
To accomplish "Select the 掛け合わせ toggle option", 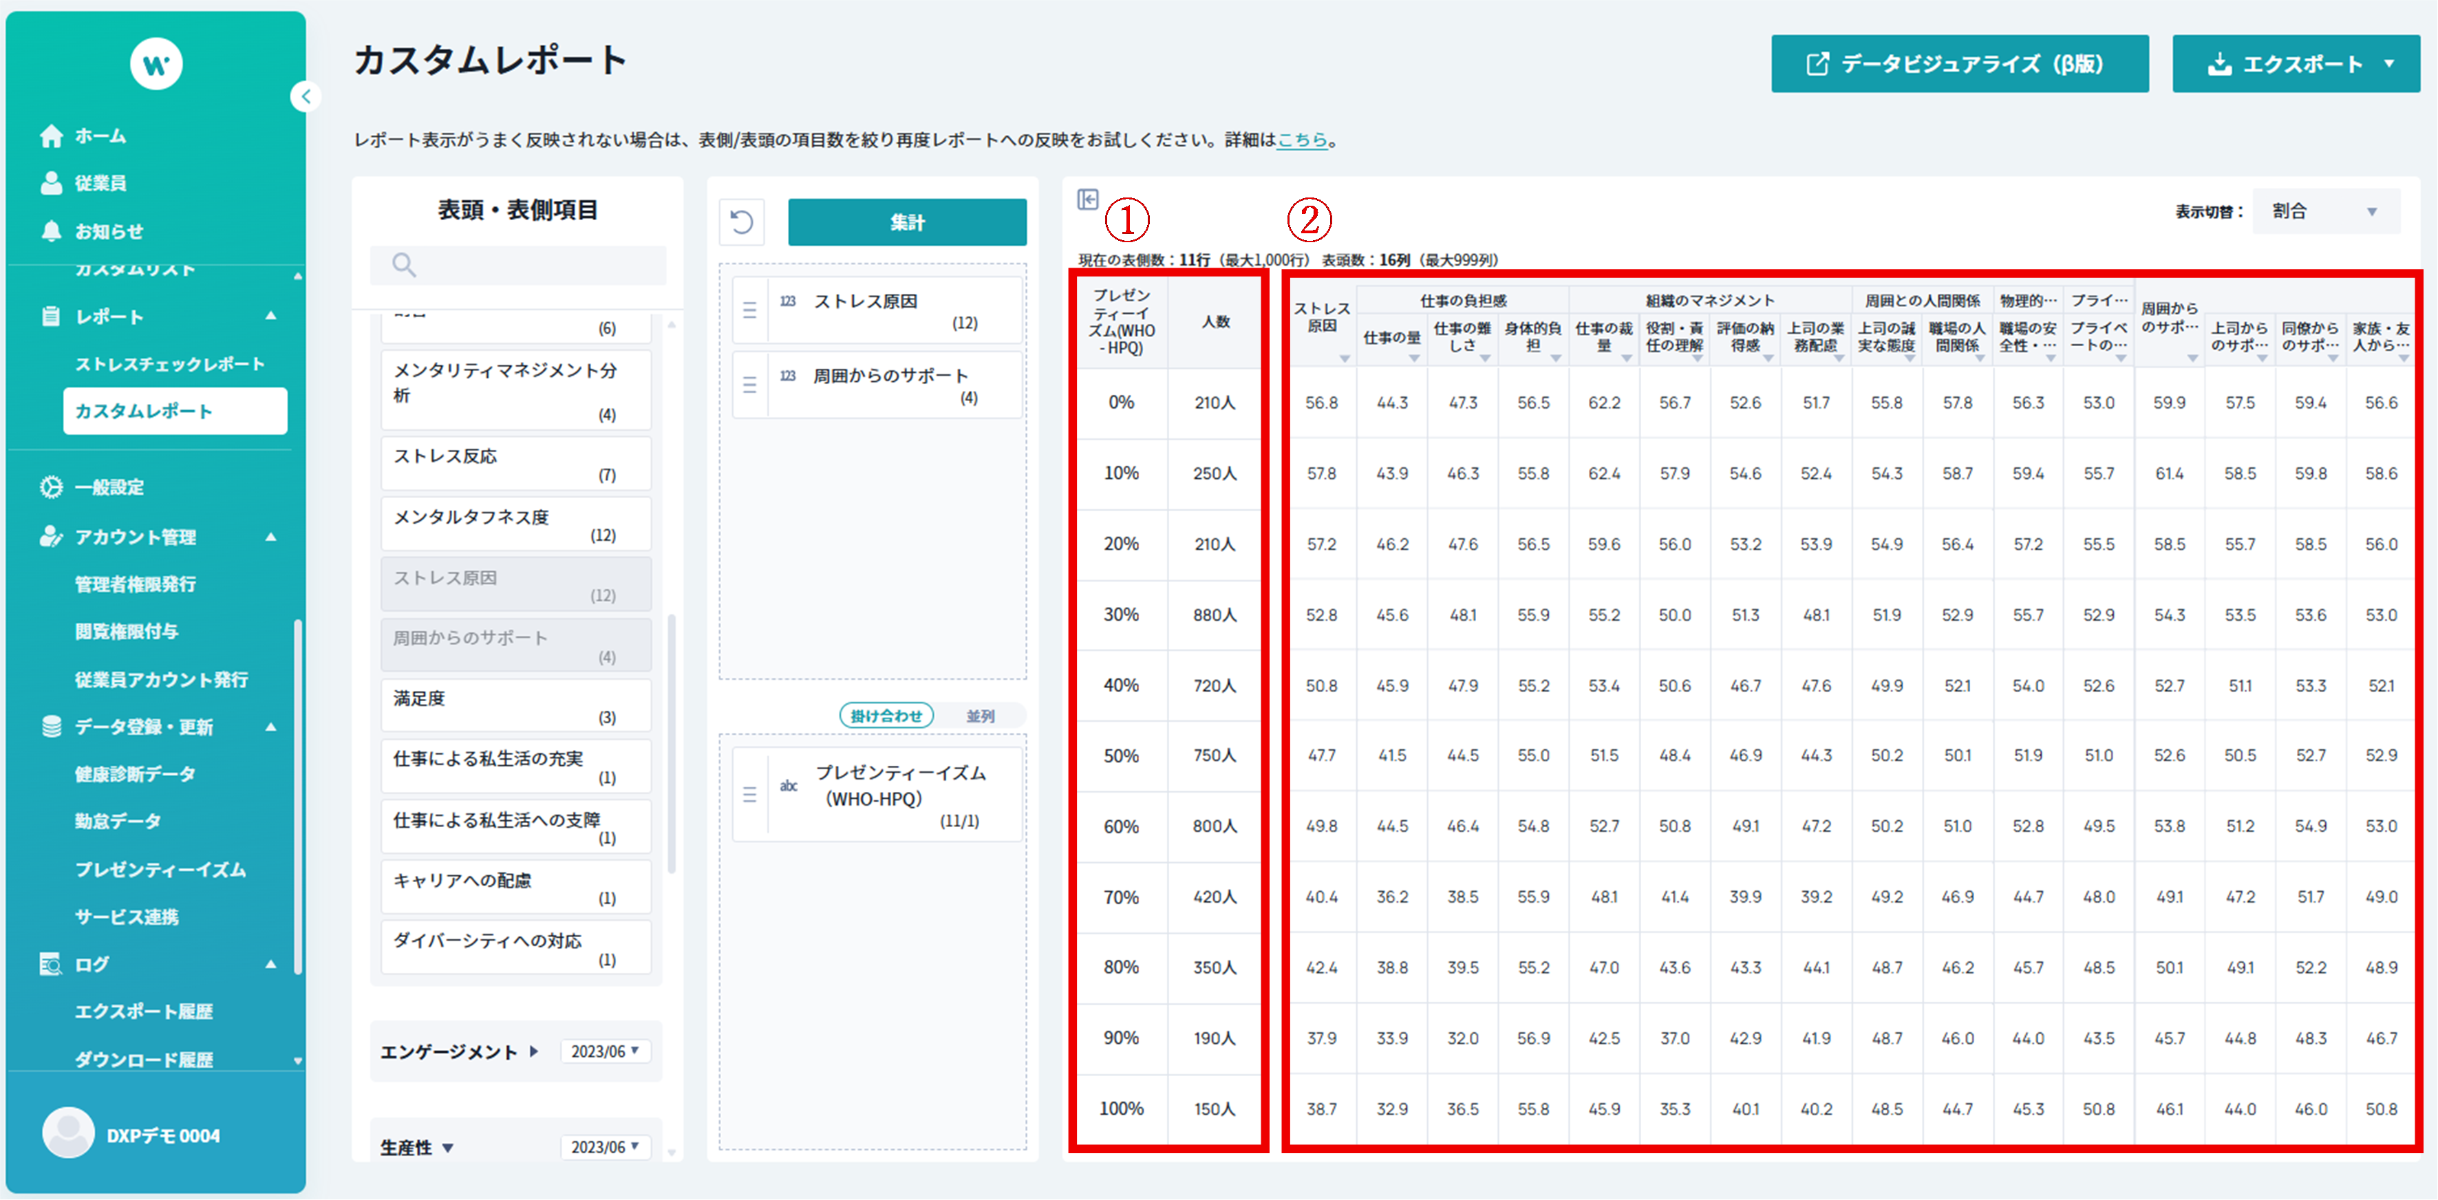I will (887, 716).
